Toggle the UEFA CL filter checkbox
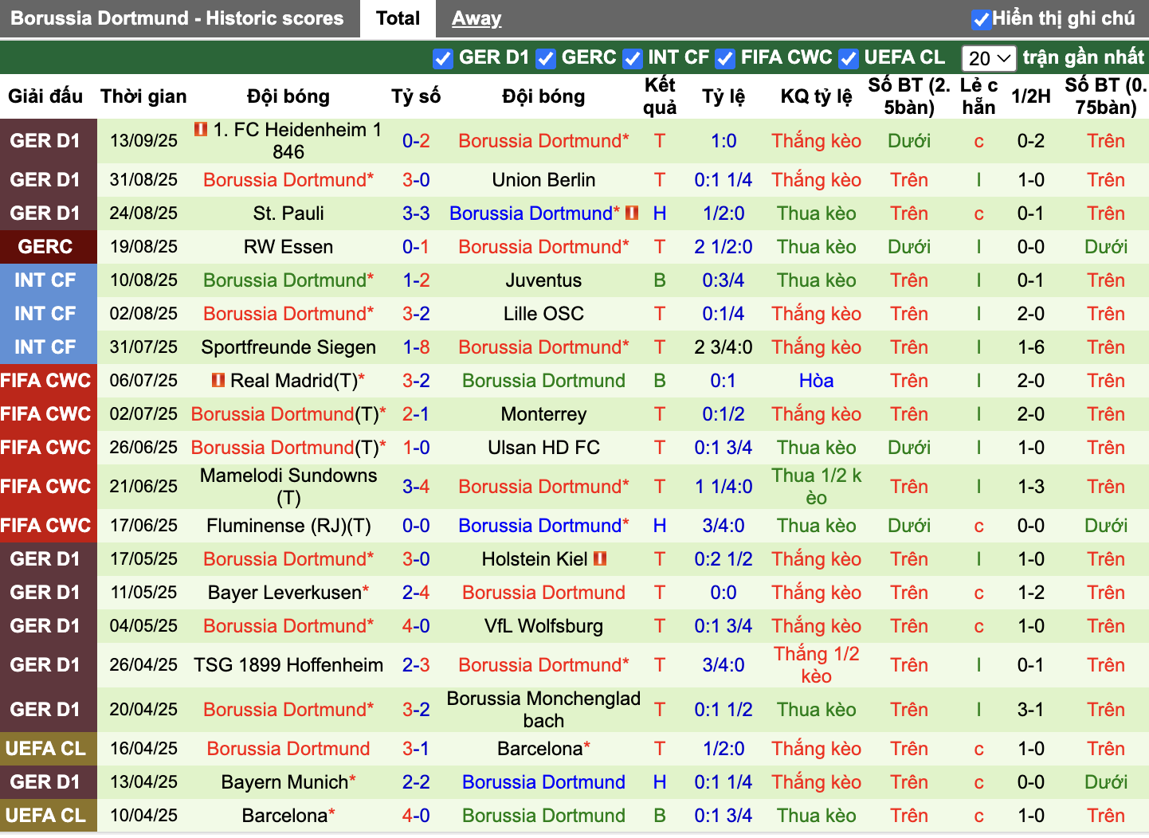 (x=848, y=58)
